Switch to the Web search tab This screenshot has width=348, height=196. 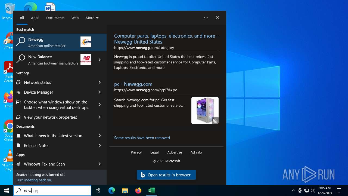point(75,18)
